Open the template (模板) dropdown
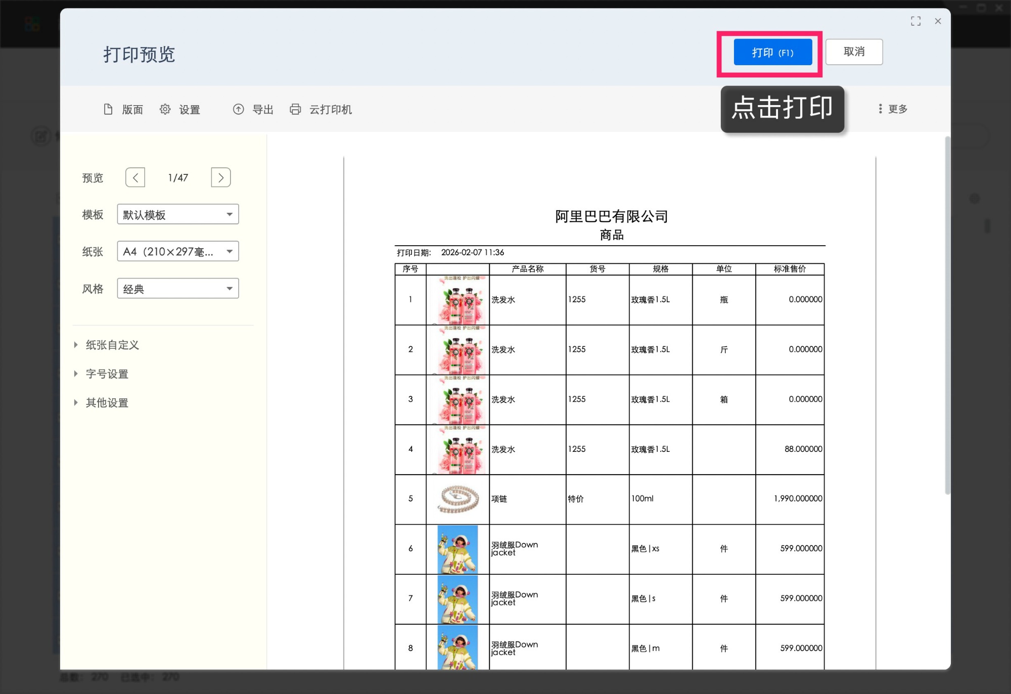The image size is (1011, 694). point(178,214)
